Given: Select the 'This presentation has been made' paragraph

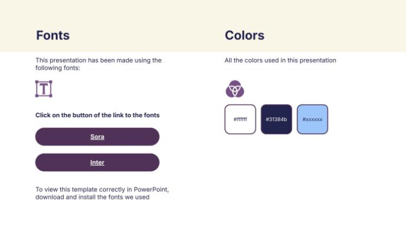Looking at the screenshot, I should [x=98, y=64].
